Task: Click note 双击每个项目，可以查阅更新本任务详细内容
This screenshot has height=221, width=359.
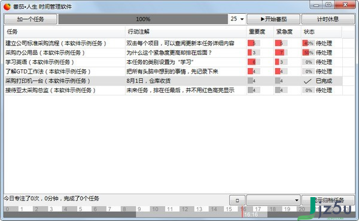Action: coord(180,43)
